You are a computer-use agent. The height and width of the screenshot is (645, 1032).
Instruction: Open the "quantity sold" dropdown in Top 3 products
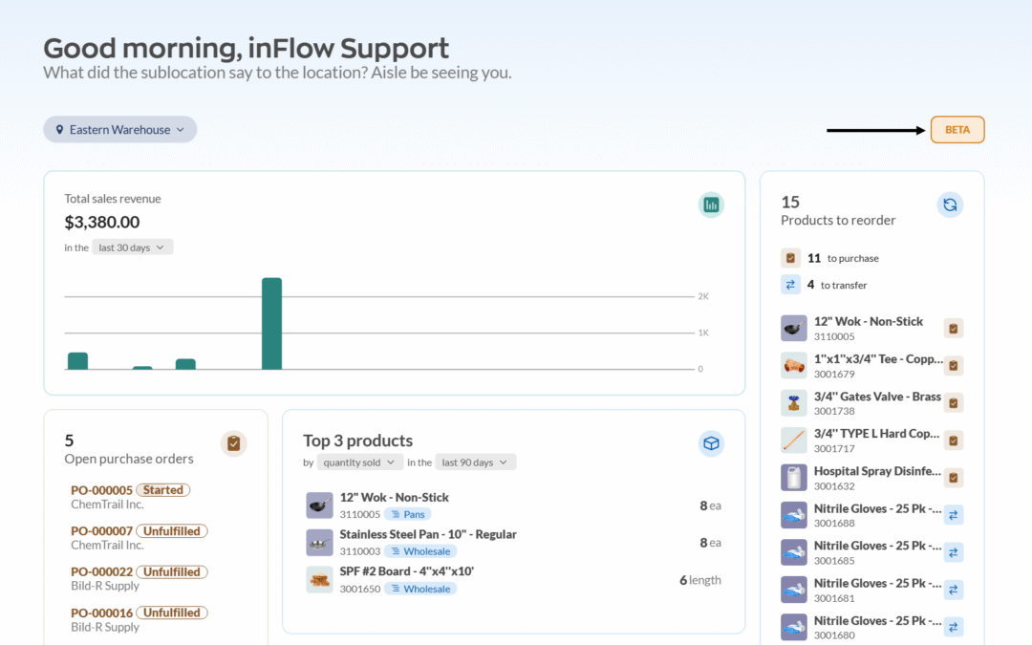click(359, 462)
